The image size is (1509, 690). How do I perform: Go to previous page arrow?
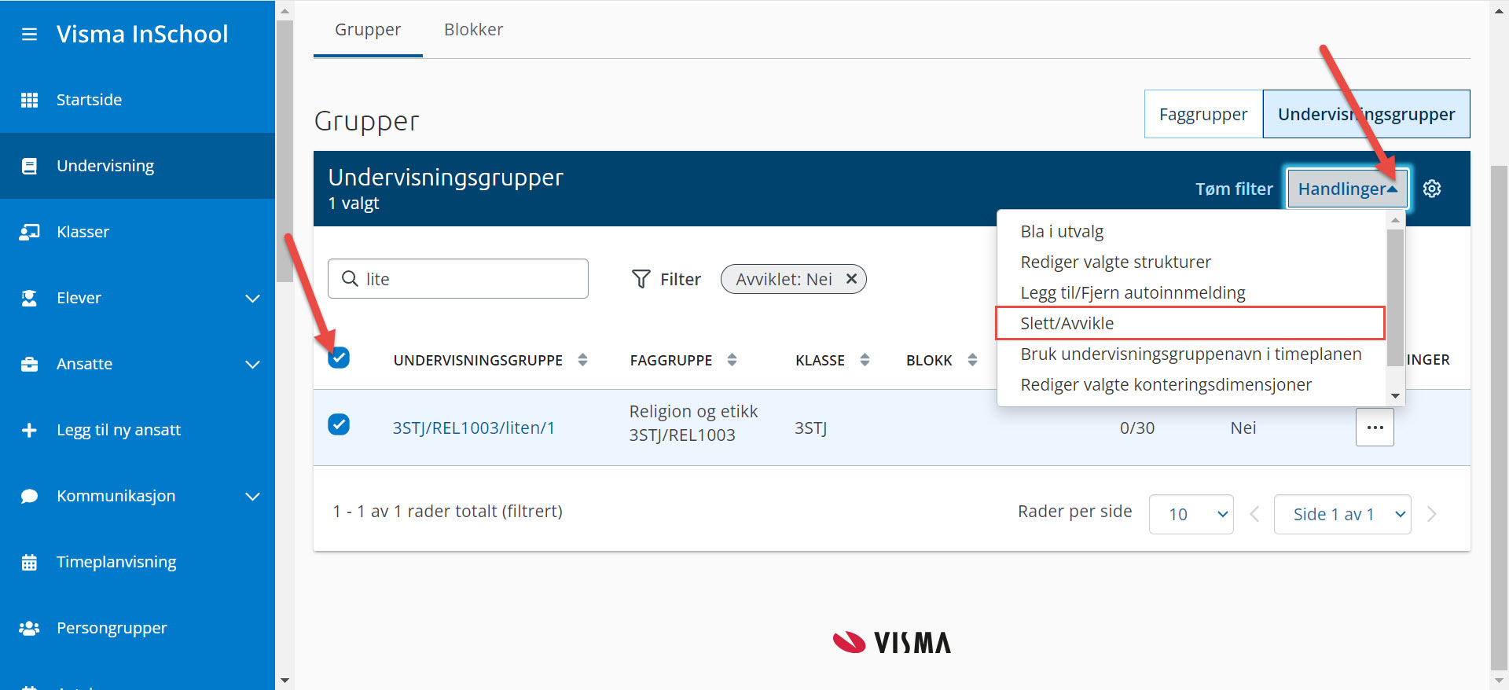[x=1254, y=514]
